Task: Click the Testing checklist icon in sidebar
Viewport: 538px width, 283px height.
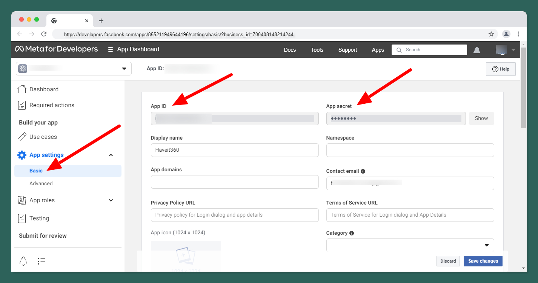Action: 22,218
